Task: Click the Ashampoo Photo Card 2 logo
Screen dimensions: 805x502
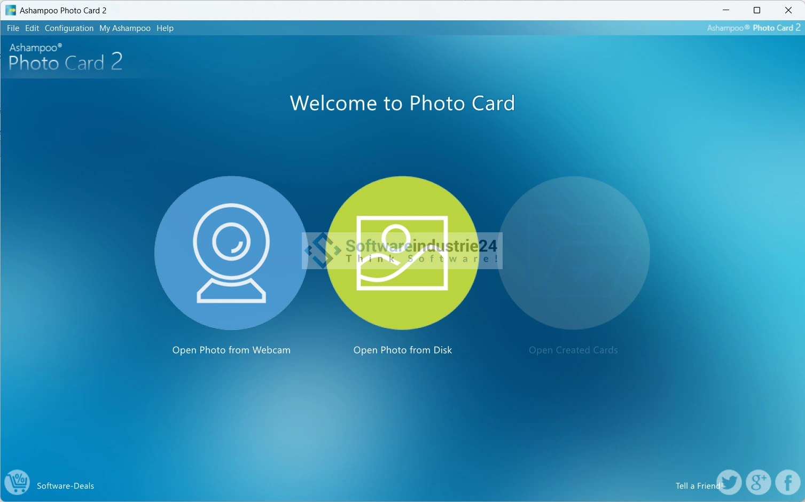Action: point(65,57)
